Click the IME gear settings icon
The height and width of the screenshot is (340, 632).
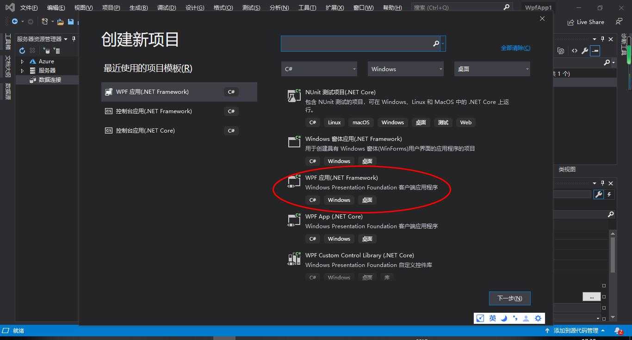538,318
